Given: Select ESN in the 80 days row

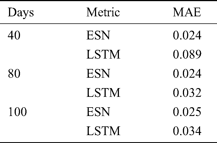Looking at the screenshot, I should (x=98, y=74).
